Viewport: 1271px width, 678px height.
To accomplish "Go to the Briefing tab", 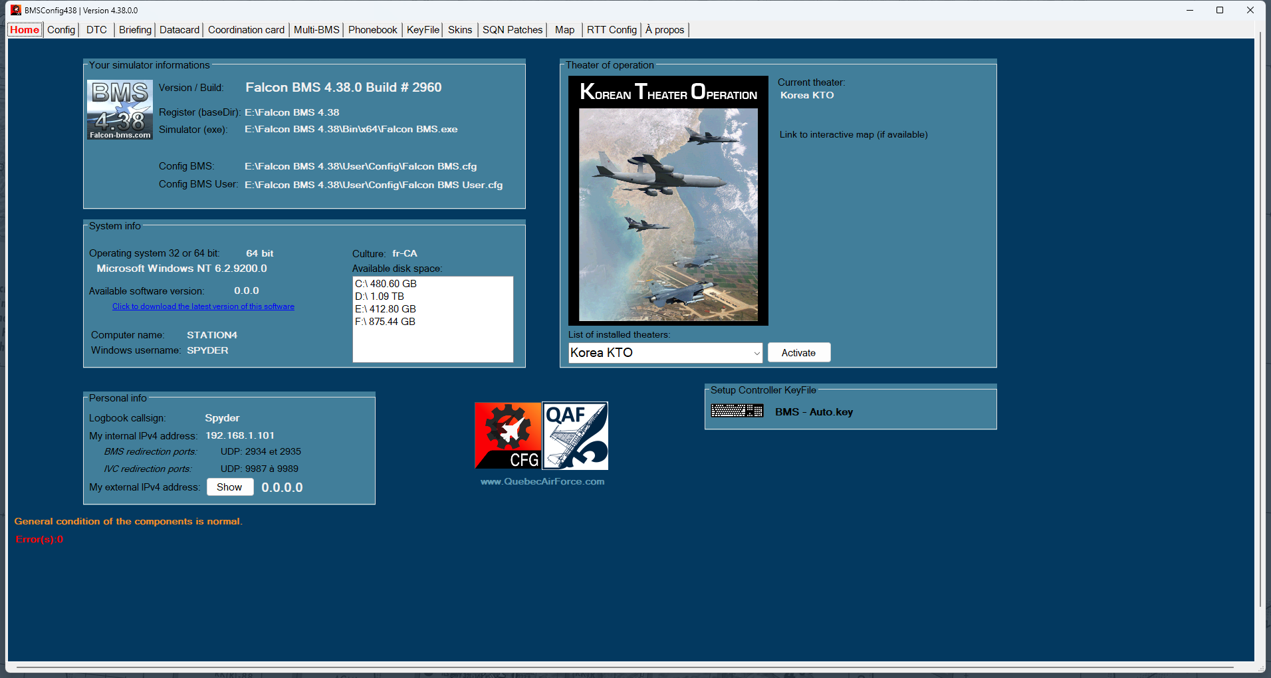I will click(135, 30).
